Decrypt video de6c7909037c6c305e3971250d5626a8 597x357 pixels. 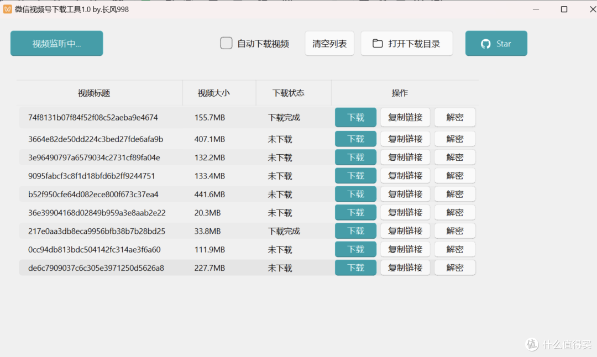(454, 268)
